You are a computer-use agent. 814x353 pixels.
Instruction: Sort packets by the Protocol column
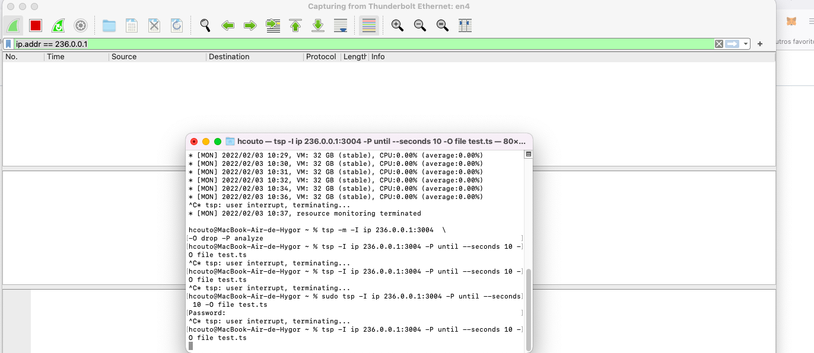coord(321,56)
